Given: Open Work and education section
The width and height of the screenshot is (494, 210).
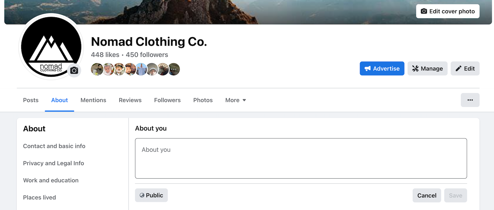Looking at the screenshot, I should (51, 181).
